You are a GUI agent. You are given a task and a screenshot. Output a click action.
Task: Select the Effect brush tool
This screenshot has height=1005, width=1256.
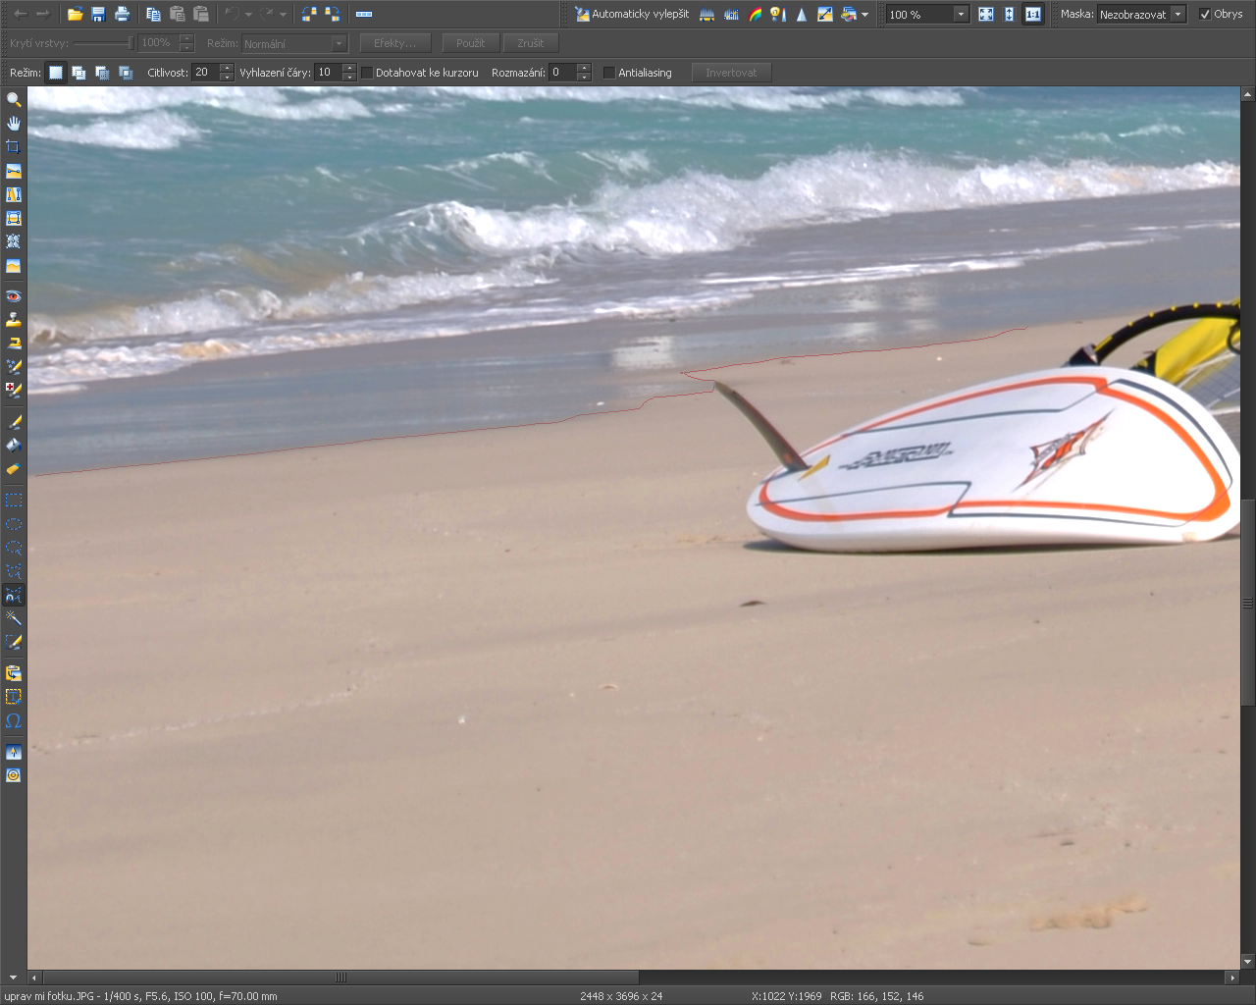pos(14,367)
